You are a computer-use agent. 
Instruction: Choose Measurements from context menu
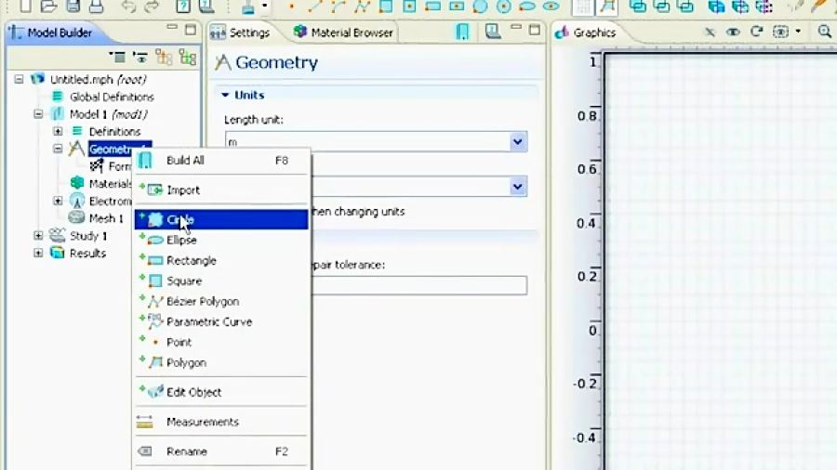tap(221, 422)
